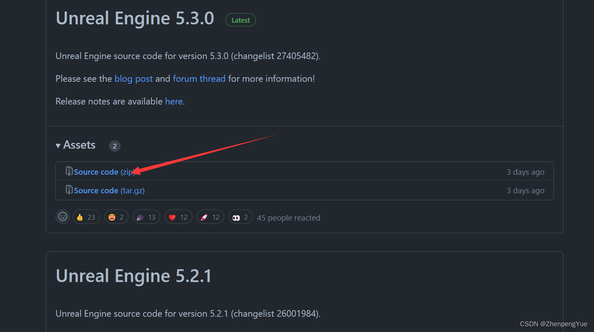The height and width of the screenshot is (332, 594).
Task: Open the Unreal Engine 5.3.0 release title
Action: pos(135,19)
